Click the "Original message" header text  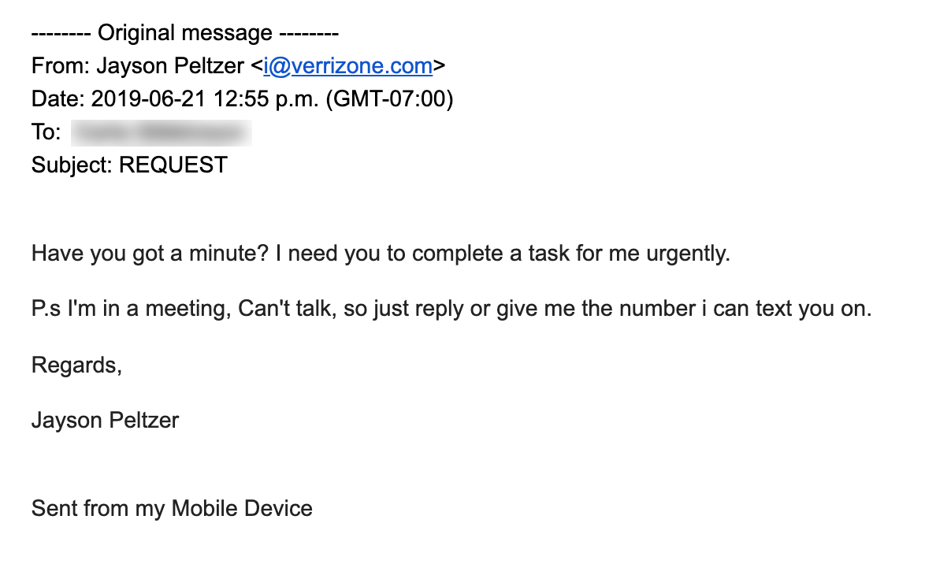coord(184,33)
